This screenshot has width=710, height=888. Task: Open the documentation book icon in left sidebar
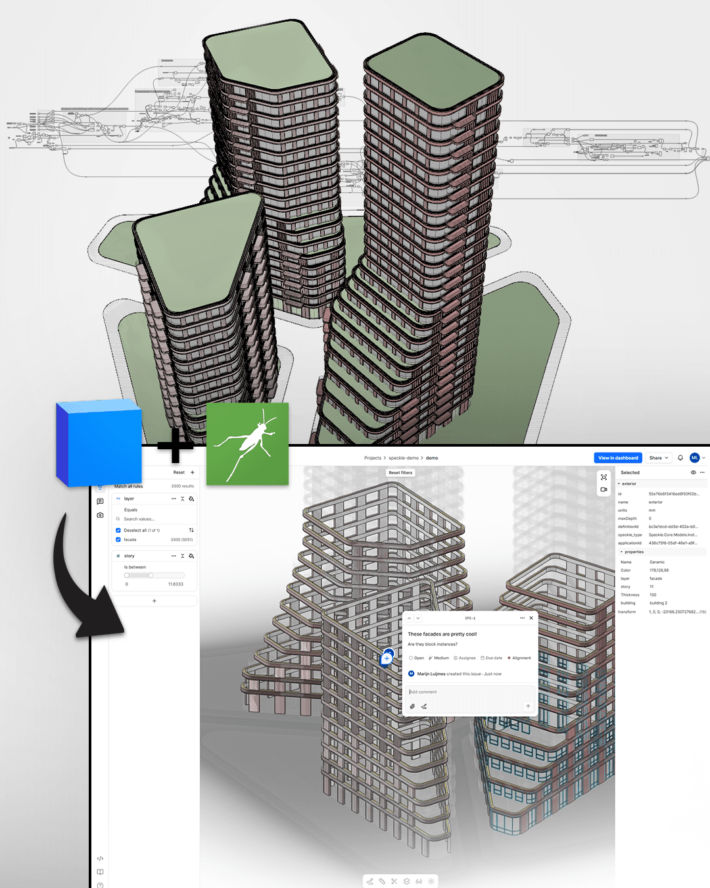point(100,872)
